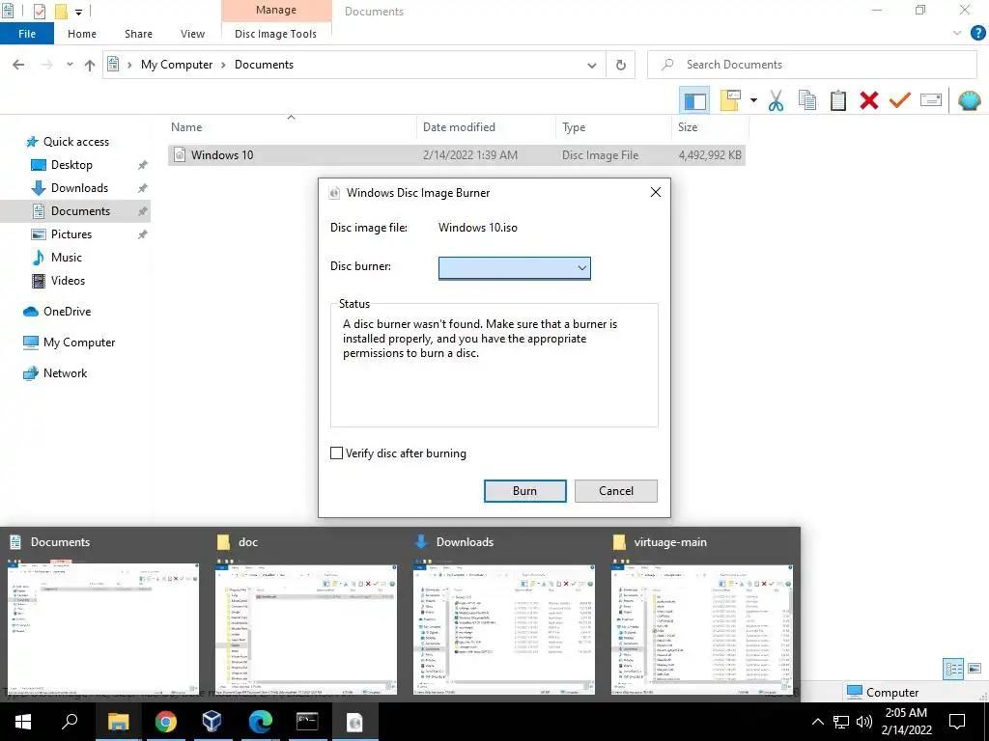The image size is (989, 741).
Task: Open Videos in the navigation pane
Action: tap(68, 281)
